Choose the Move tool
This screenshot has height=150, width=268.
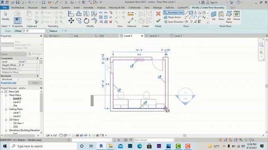(71, 21)
